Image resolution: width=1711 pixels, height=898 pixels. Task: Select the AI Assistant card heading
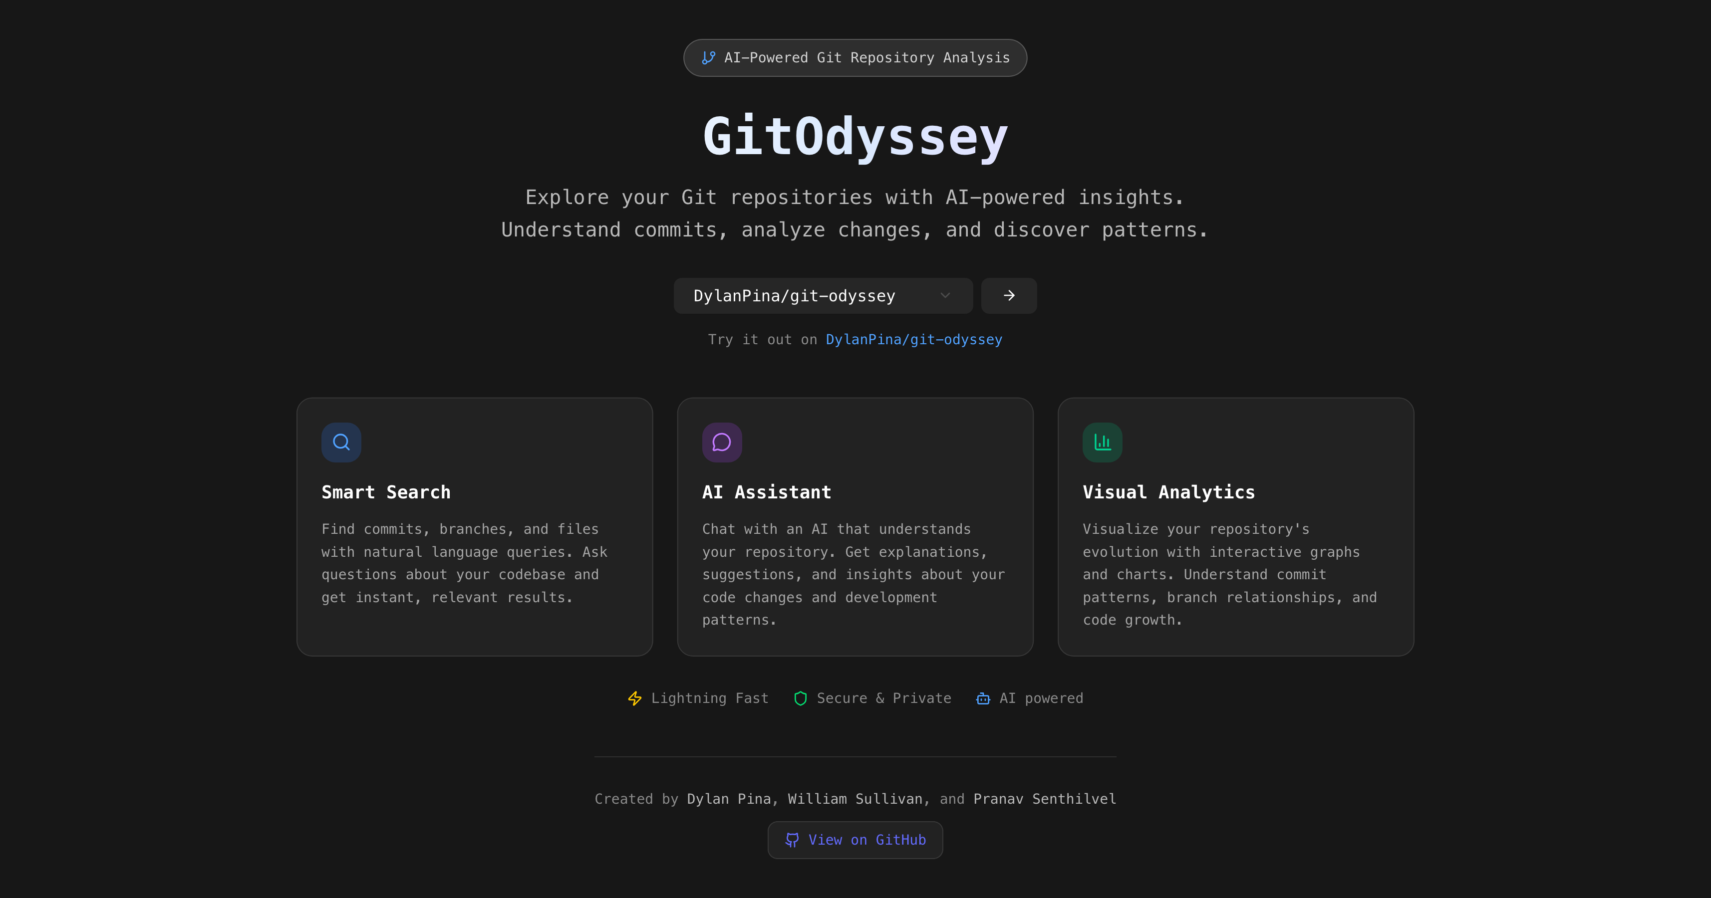pos(767,492)
